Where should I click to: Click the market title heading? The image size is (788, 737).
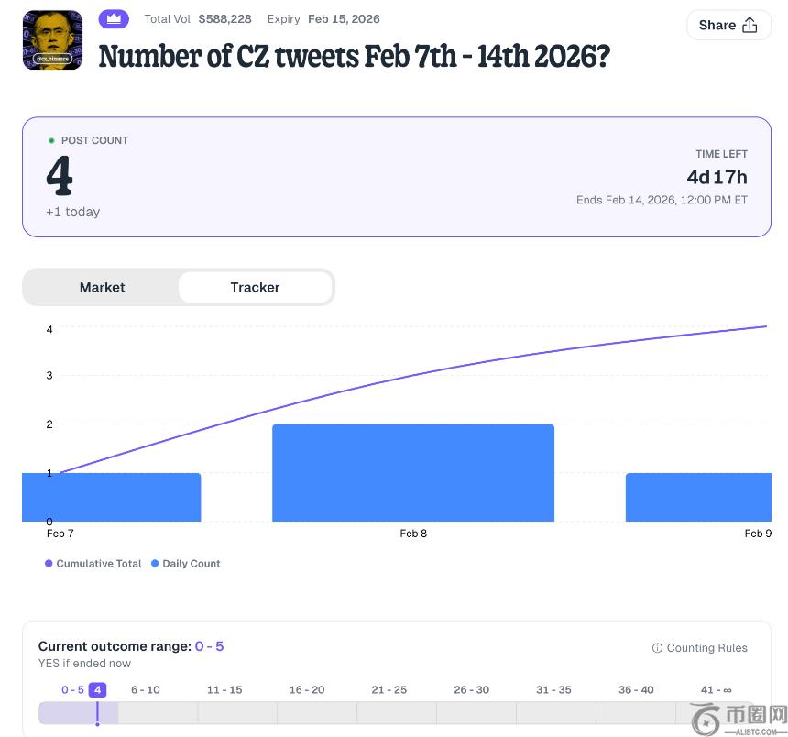(354, 57)
